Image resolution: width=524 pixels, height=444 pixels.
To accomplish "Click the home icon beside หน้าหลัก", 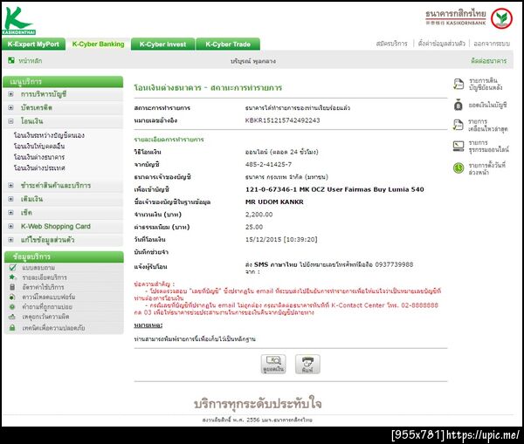I will 11,60.
